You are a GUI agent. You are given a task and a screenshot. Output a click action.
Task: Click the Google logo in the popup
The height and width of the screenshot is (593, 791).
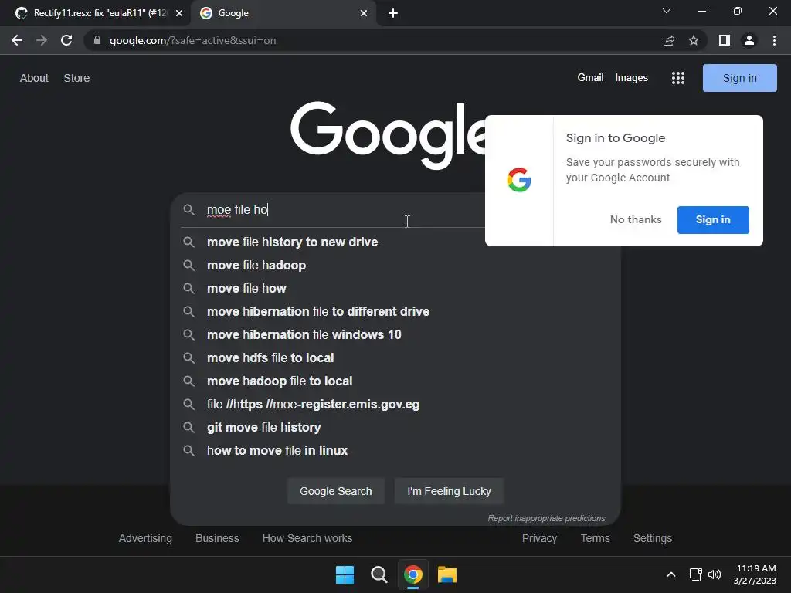click(x=519, y=180)
